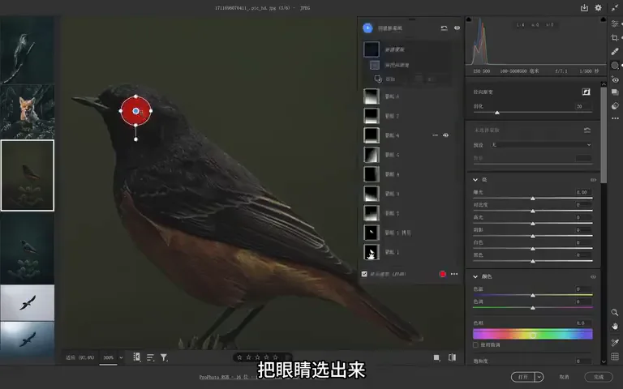This screenshot has width=623, height=389.
Task: Click the red overlay color swatch
Action: [x=443, y=274]
